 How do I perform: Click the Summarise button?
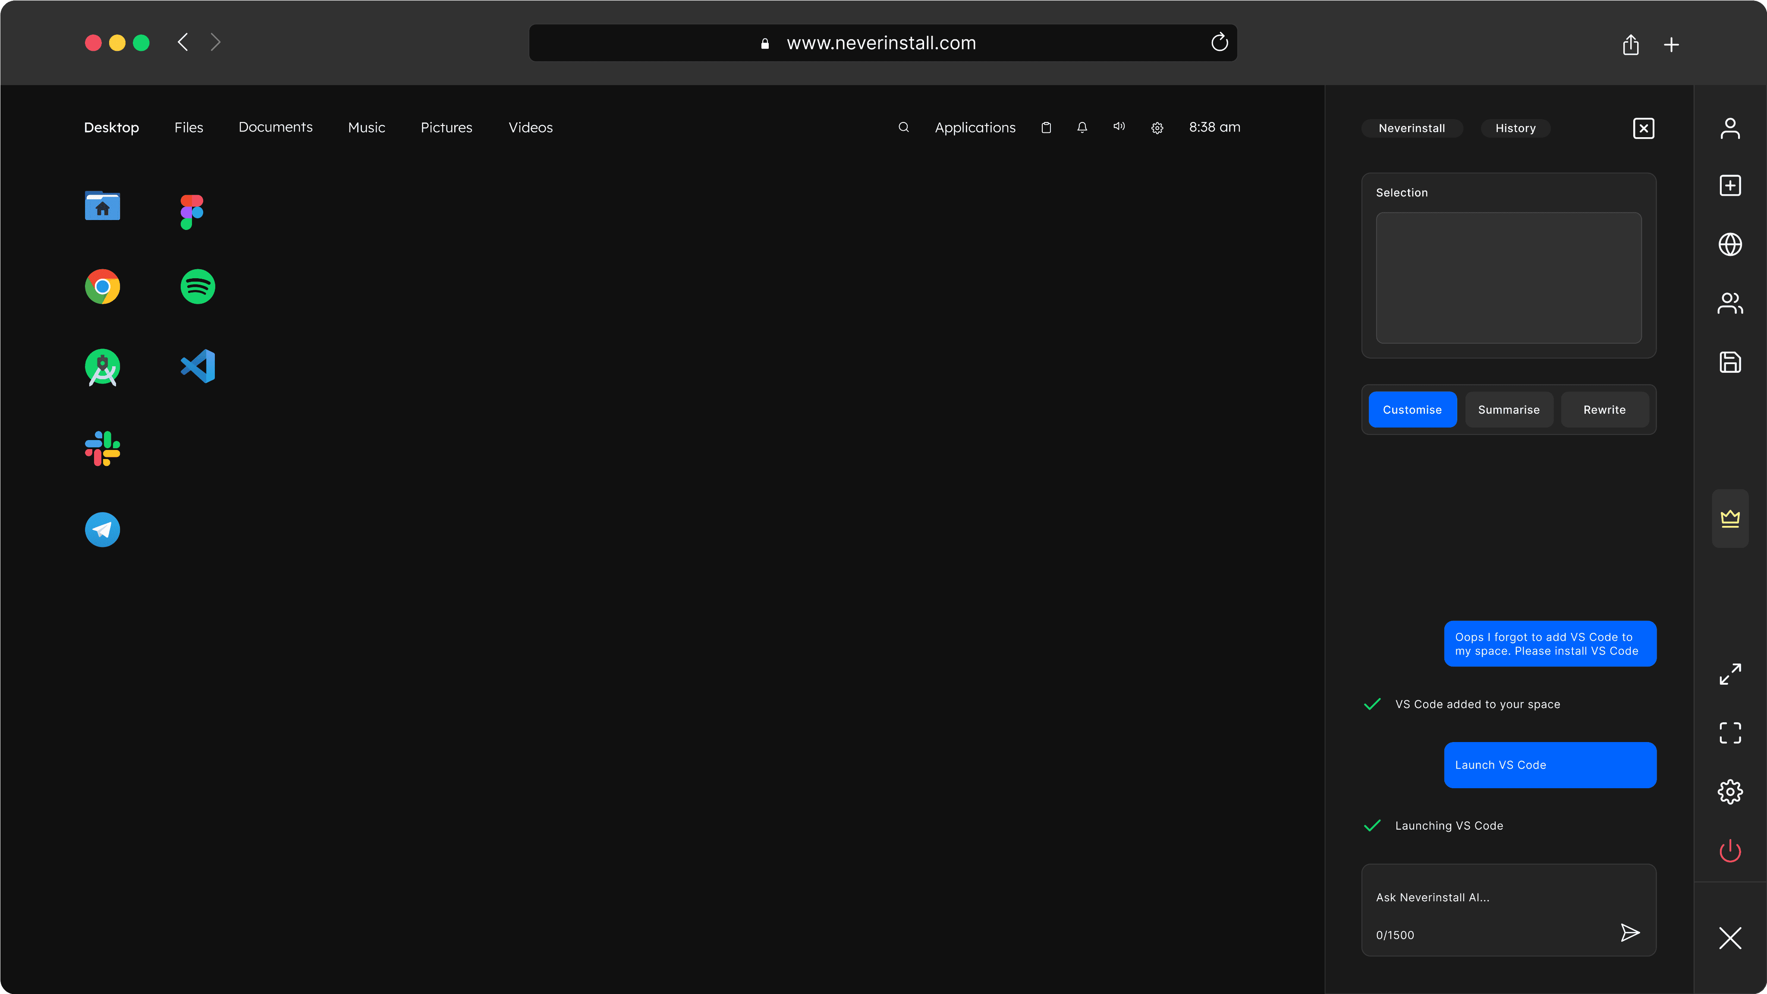[x=1509, y=409]
